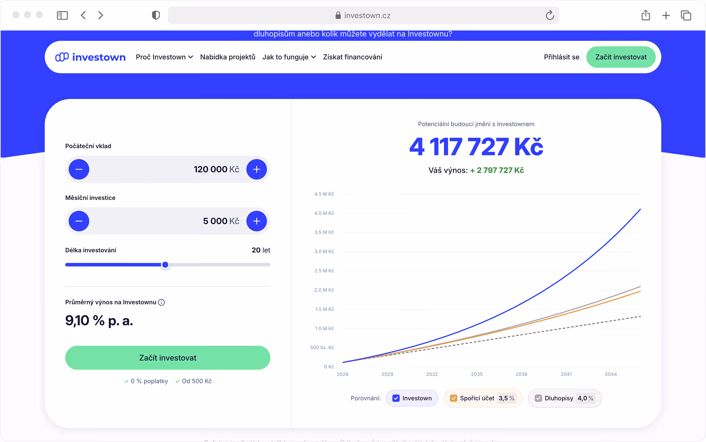The image size is (706, 442).
Task: Go forward using the browser forward arrow
Action: pyautogui.click(x=101, y=15)
